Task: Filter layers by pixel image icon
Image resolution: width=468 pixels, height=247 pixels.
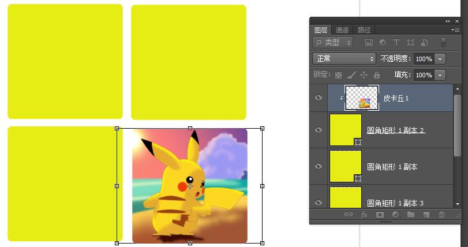Action: point(369,43)
